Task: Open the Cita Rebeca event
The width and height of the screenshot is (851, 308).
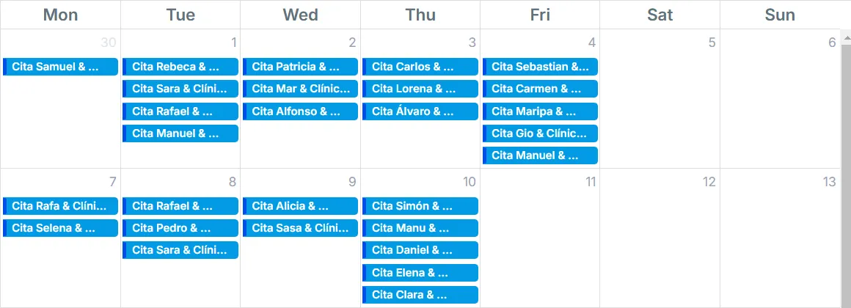Action: click(x=180, y=67)
